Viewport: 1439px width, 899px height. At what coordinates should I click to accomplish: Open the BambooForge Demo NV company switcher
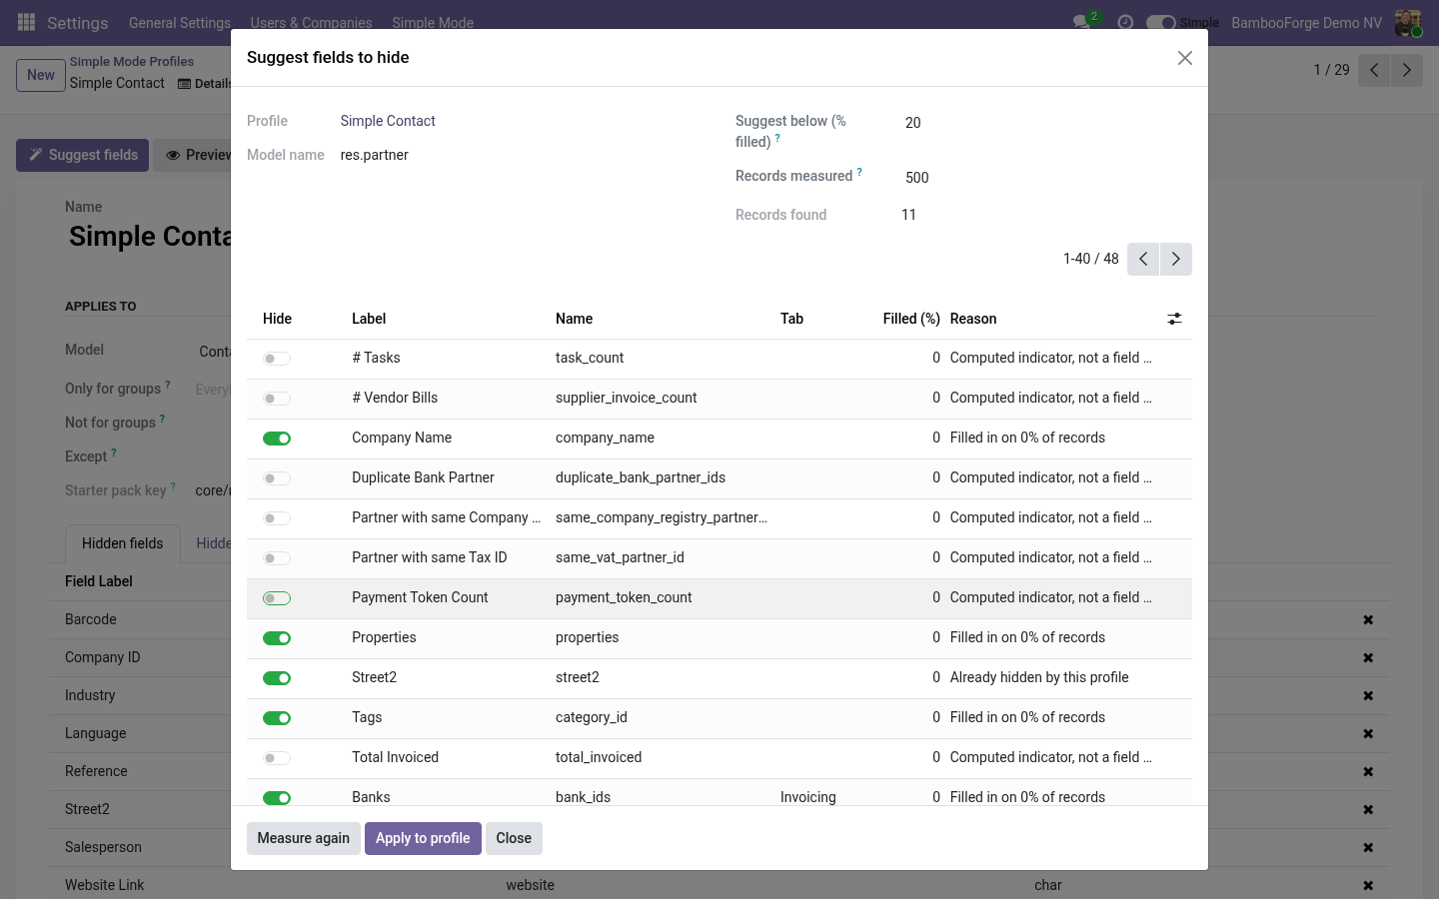coord(1307,22)
